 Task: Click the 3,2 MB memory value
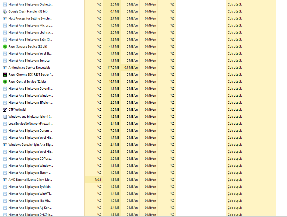click(115, 40)
